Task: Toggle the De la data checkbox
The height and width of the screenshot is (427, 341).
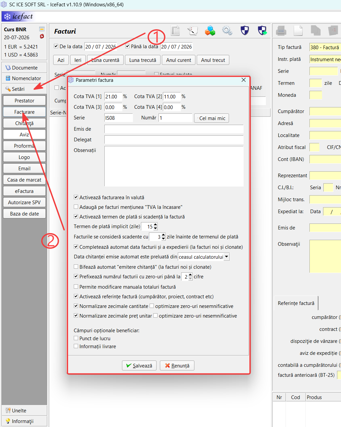Action: 56,46
